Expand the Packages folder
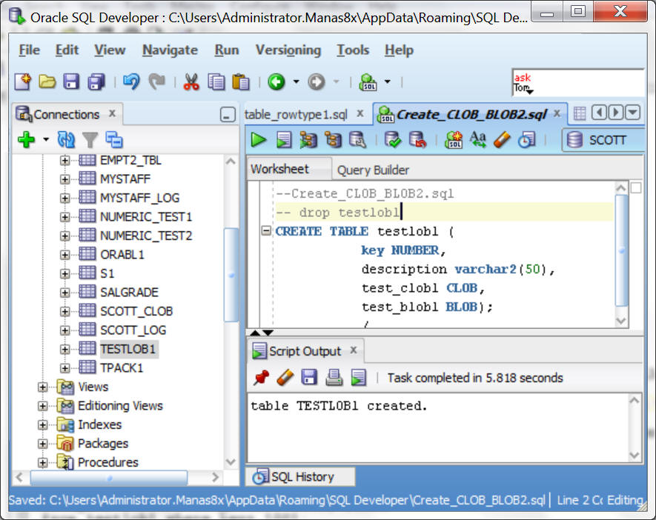The height and width of the screenshot is (520, 656). point(43,444)
